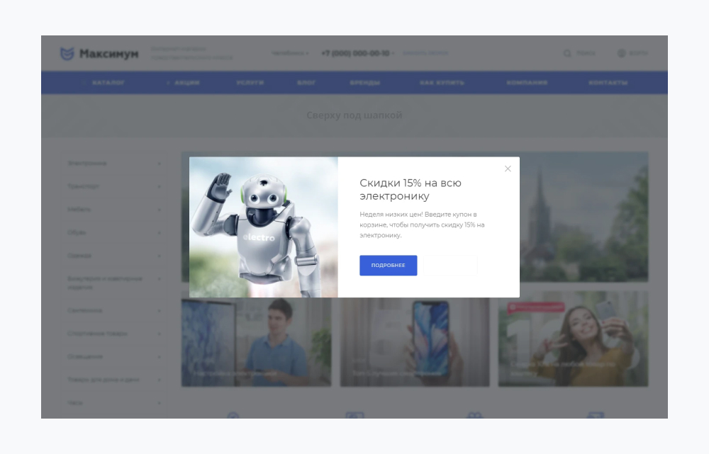
Task: Click the robot image in the popup
Action: (x=263, y=227)
